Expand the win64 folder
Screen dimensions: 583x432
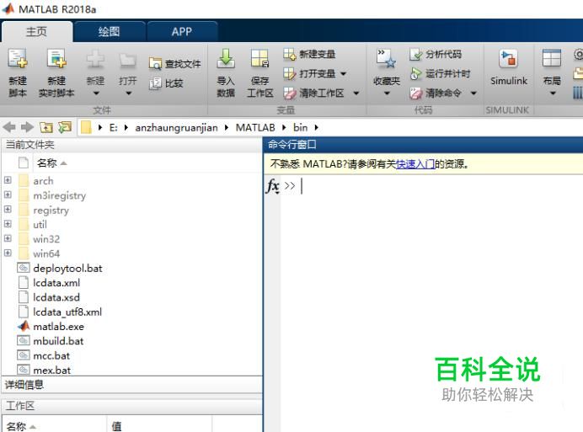(x=8, y=253)
